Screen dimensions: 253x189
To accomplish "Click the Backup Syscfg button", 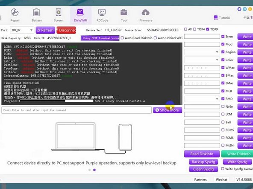I will pos(203,162).
